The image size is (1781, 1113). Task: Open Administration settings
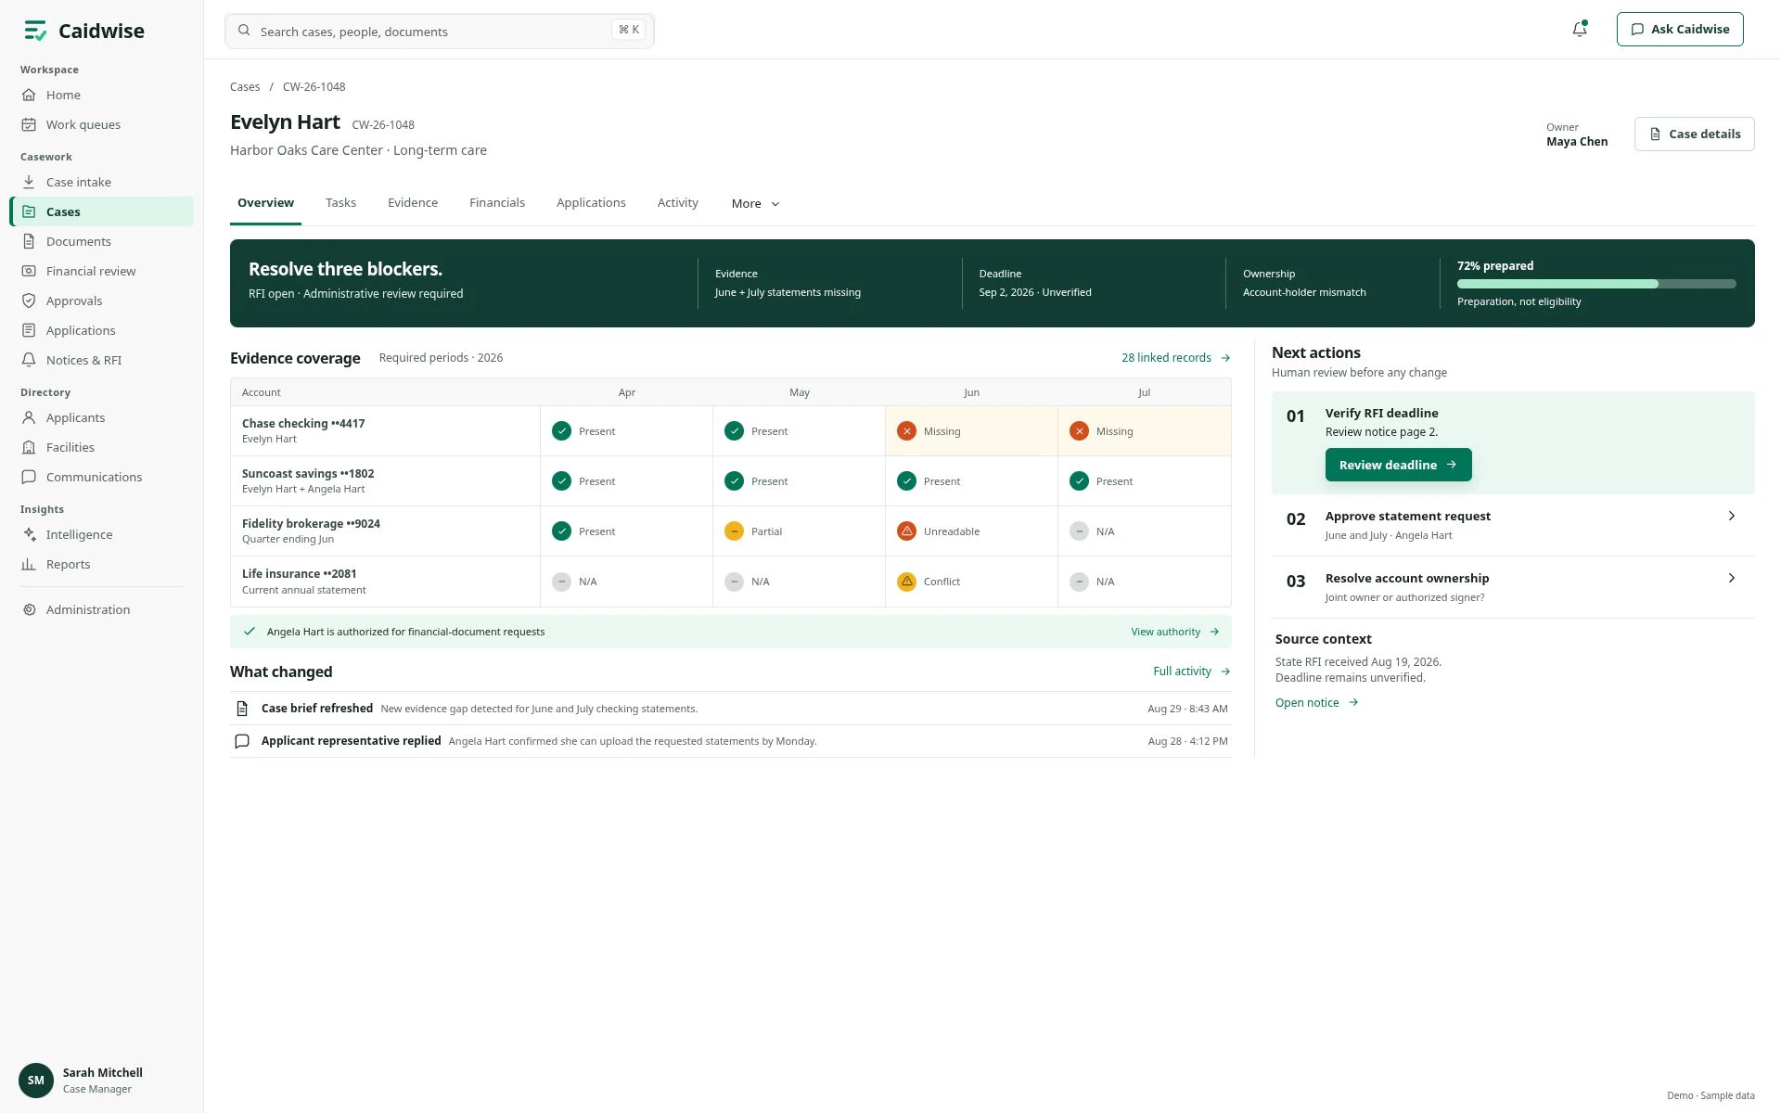[x=102, y=609]
